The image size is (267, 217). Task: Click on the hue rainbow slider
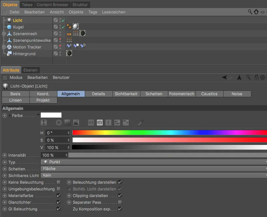point(170,133)
